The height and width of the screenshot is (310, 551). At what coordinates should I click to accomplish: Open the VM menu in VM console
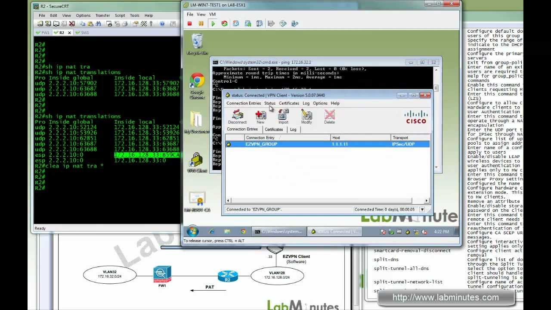[212, 14]
